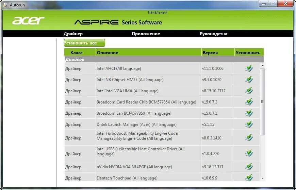This screenshot has width=296, height=190.
Task: Click the scrollbar down arrow
Action: point(263,178)
